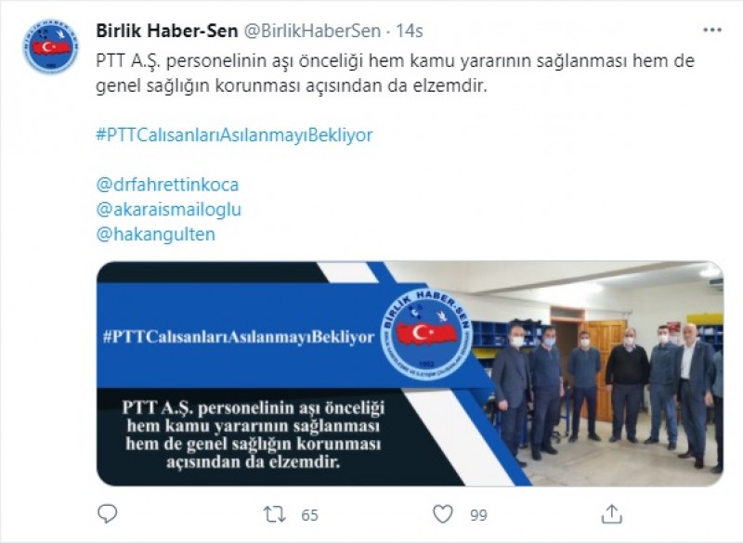Screen dimensions: 743x543
Task: Open the 14s tweet timestamp
Action: (x=410, y=31)
